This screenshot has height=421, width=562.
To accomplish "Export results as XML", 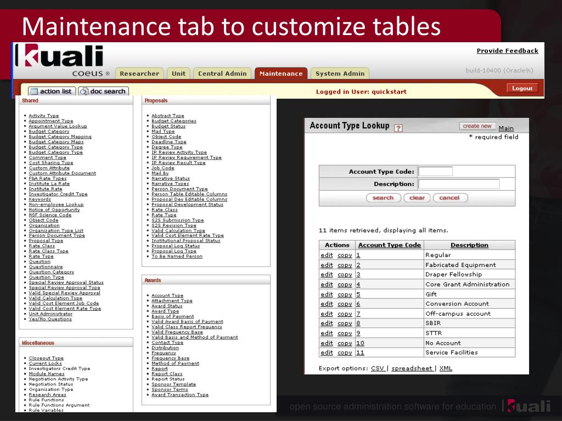I will tap(446, 368).
